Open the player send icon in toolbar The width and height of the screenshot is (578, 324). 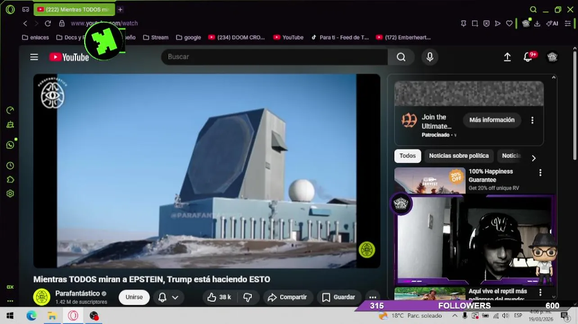[x=497, y=23]
